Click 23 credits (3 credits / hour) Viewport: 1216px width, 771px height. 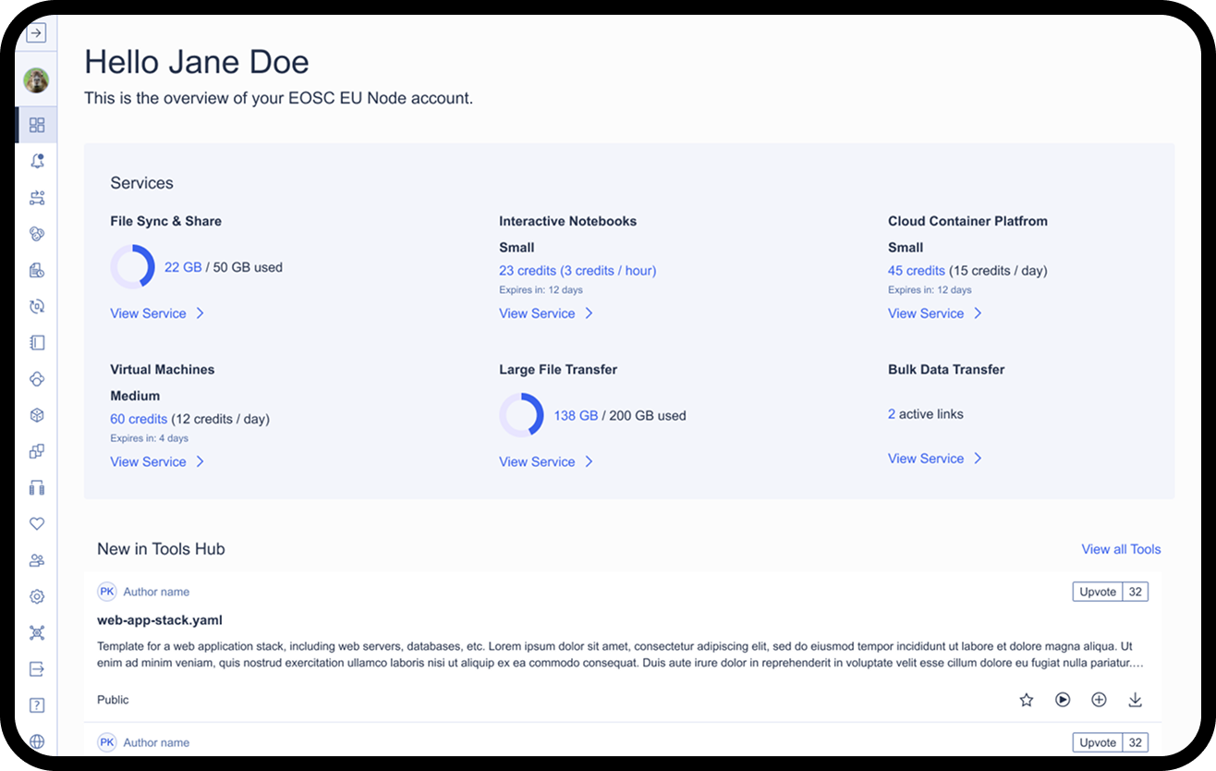(x=578, y=271)
